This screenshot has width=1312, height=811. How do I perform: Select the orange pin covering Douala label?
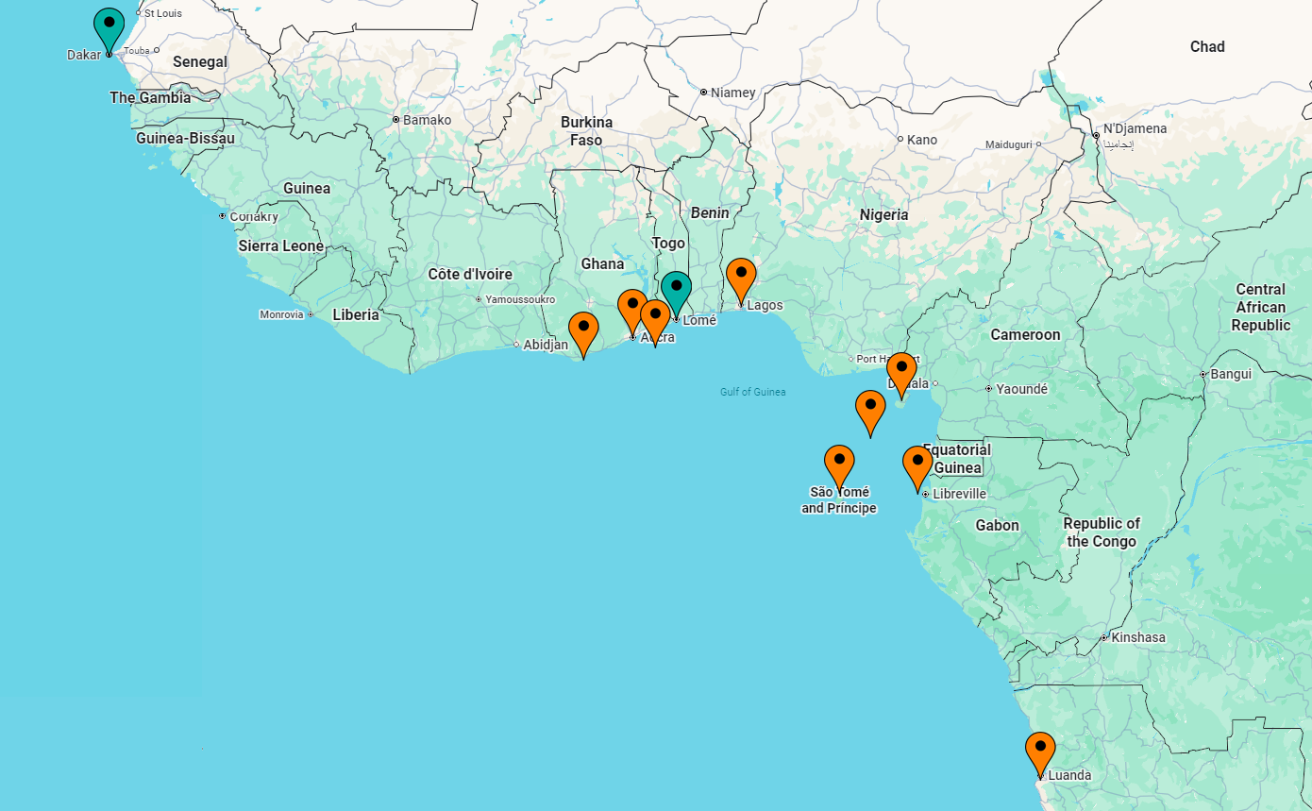901,371
